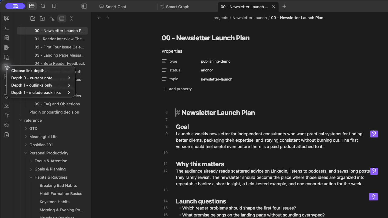This screenshot has width=388, height=218.
Task: Open Depth 1 - include backlinks submenu
Action: [x=41, y=92]
